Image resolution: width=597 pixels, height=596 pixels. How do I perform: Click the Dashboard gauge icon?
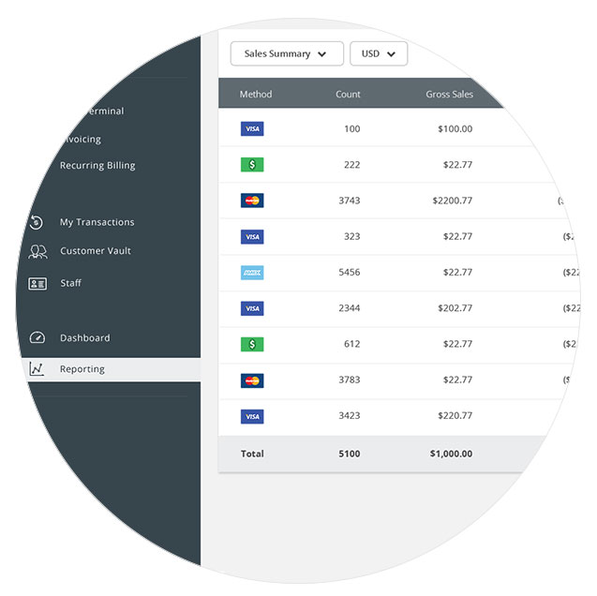(37, 337)
